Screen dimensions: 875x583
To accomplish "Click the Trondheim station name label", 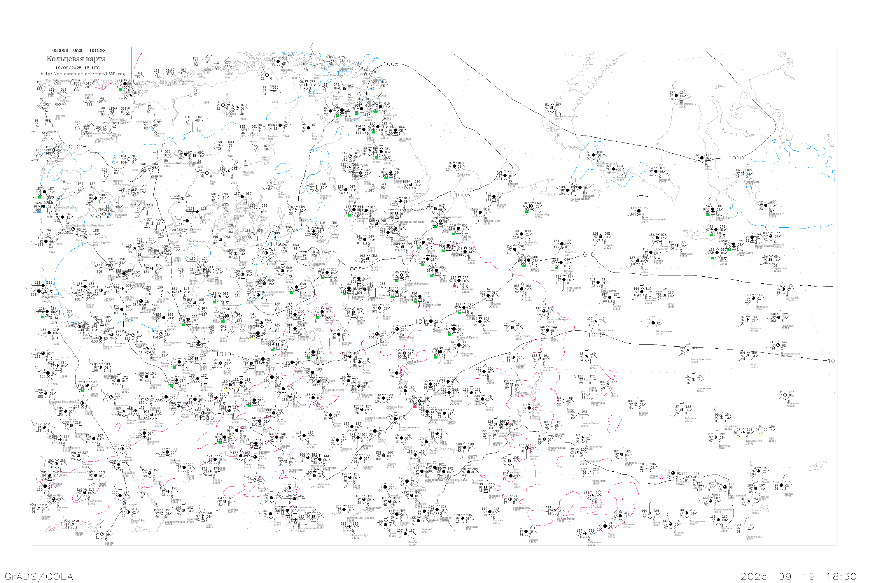I will (139, 104).
